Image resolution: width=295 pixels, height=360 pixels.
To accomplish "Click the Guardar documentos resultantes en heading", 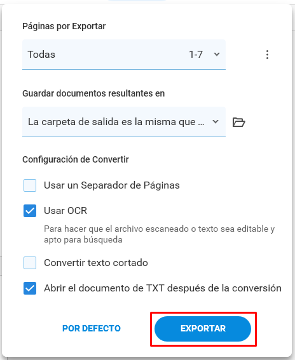I will click(x=93, y=93).
